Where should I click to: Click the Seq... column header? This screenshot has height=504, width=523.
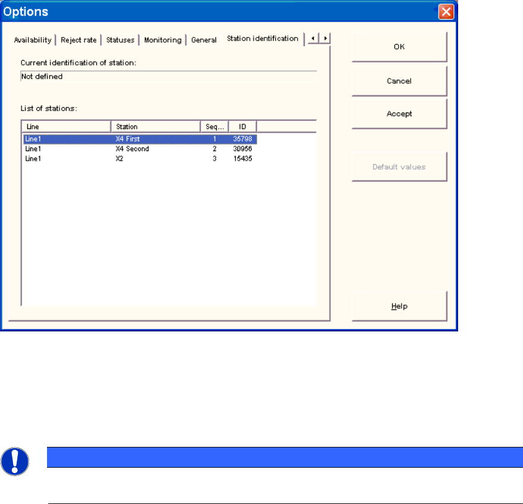[x=215, y=127]
